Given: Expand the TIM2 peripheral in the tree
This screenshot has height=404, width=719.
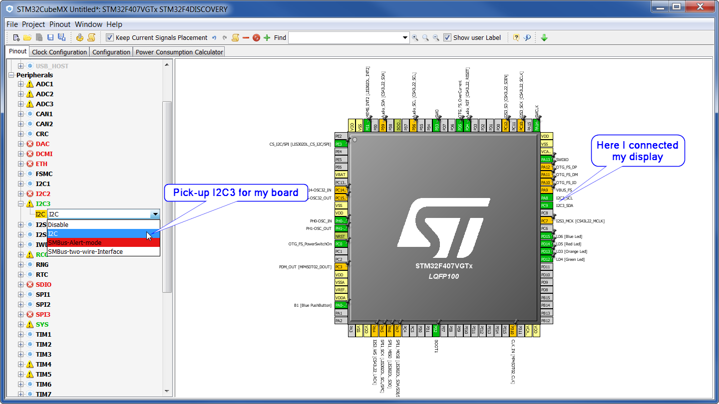Looking at the screenshot, I should coord(20,344).
